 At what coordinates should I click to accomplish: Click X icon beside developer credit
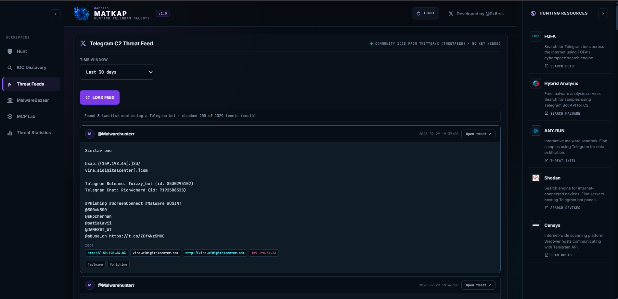coord(451,14)
